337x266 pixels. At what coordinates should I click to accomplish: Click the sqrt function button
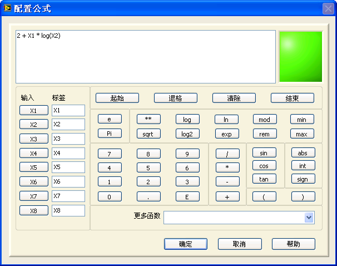click(148, 134)
